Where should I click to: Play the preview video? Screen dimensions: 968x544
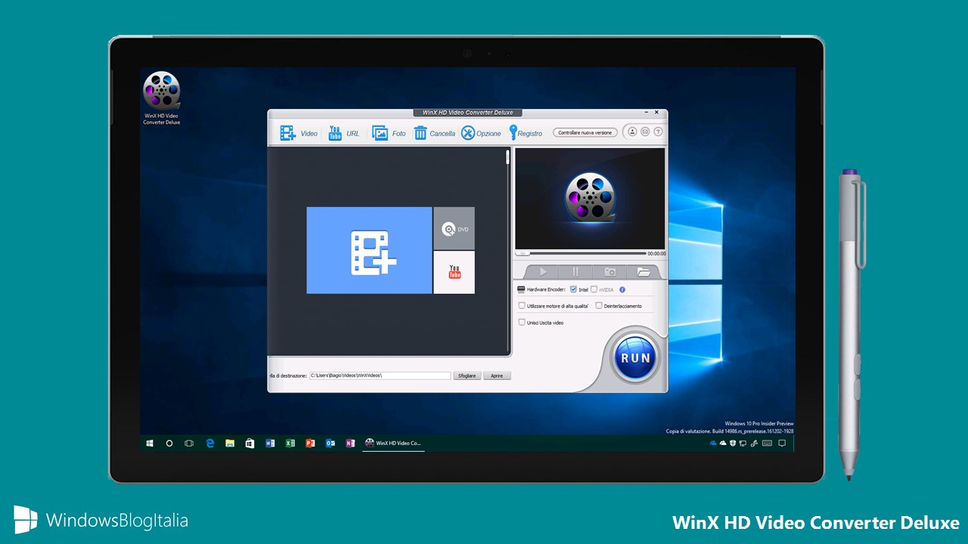[x=542, y=272]
